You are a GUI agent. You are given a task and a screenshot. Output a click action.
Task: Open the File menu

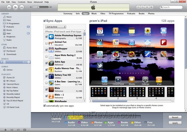[x=3, y=2]
